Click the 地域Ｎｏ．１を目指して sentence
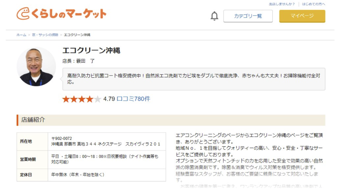The height and width of the screenshot is (190, 340). tap(249, 151)
